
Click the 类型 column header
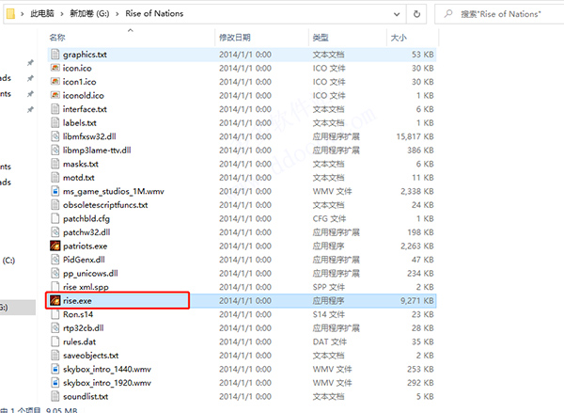[321, 37]
